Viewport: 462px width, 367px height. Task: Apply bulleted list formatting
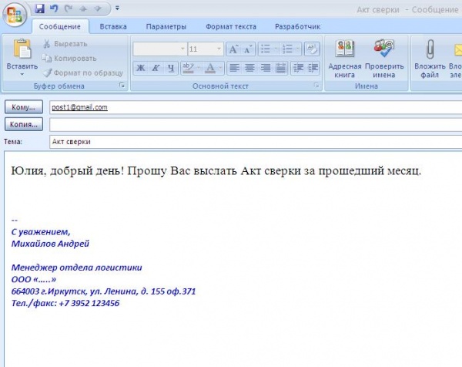pos(266,49)
